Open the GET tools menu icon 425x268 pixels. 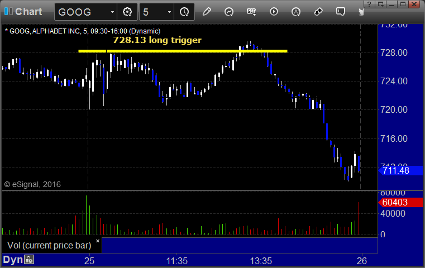pos(251,12)
